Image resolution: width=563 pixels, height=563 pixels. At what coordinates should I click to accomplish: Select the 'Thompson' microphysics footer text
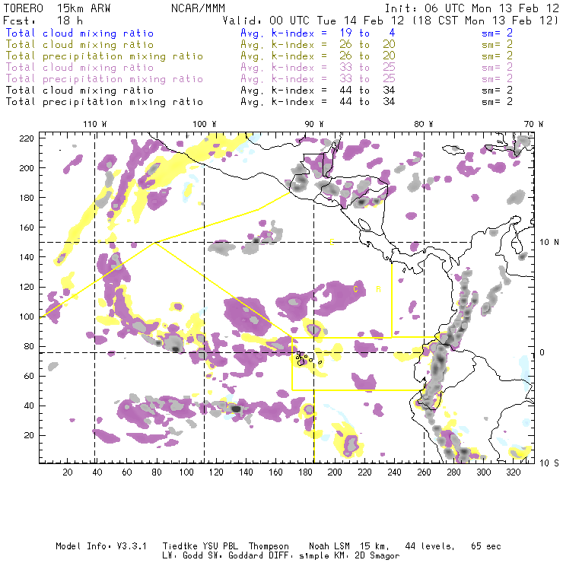point(269,546)
